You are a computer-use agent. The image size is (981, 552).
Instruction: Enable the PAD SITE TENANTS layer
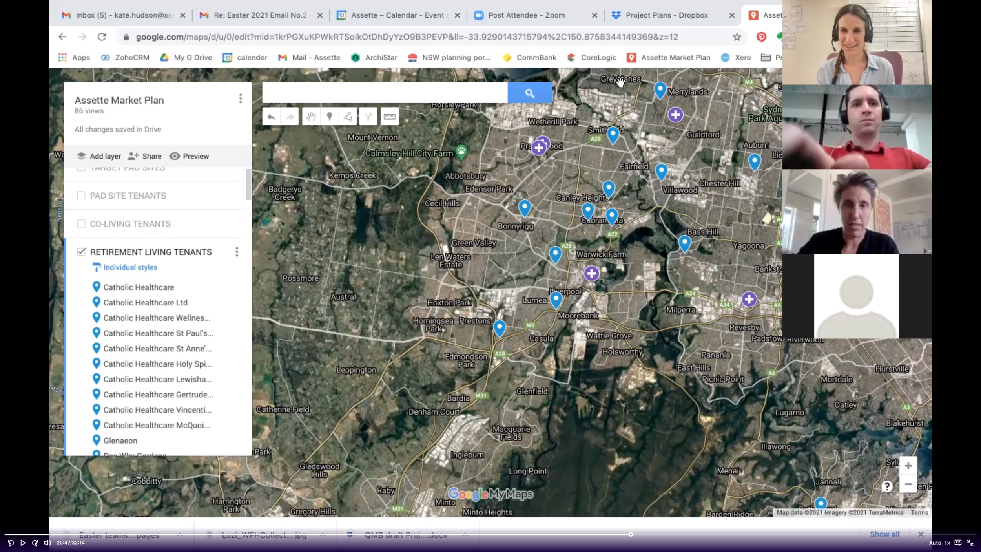[x=81, y=196]
